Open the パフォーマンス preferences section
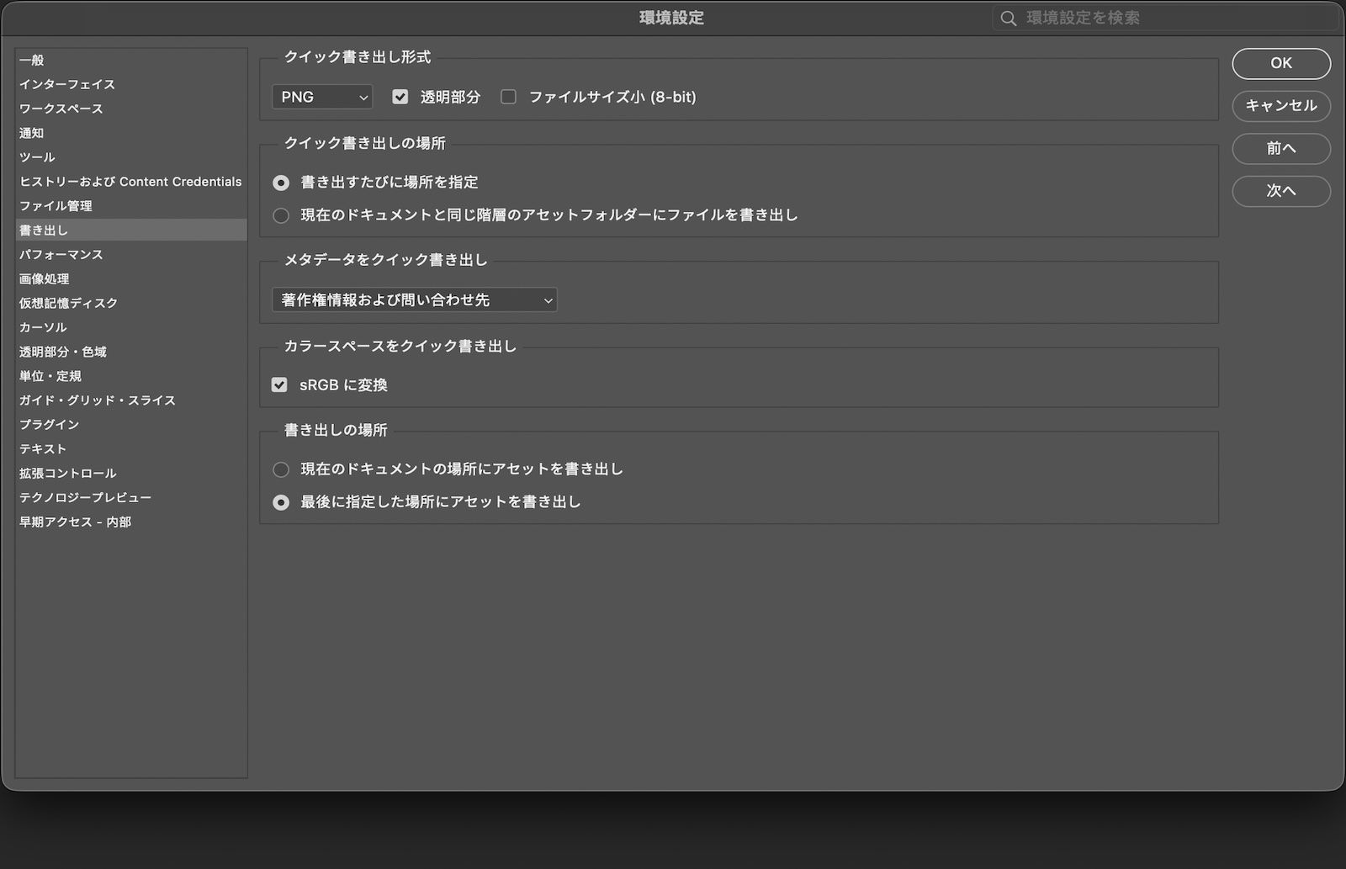The height and width of the screenshot is (869, 1346). point(63,254)
